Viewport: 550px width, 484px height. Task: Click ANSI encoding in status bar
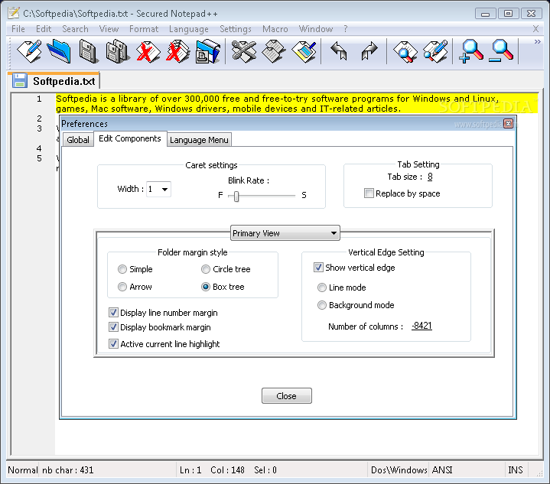pos(442,469)
